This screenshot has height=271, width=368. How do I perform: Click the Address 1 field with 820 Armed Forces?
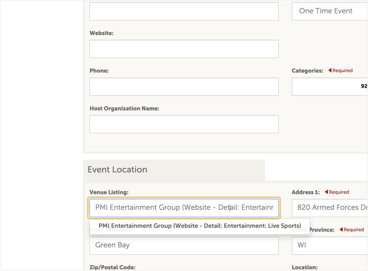(330, 208)
